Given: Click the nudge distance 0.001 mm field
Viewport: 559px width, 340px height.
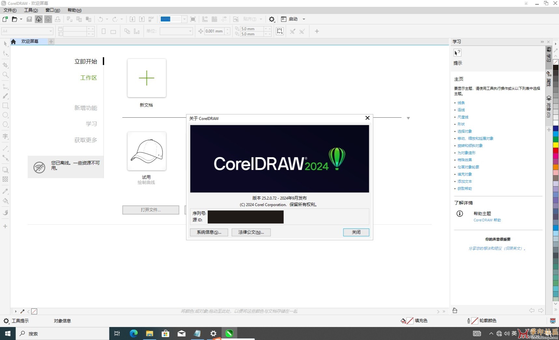Looking at the screenshot, I should [214, 31].
